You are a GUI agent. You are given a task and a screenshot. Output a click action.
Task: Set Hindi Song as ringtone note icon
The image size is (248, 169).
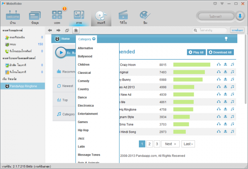232,132
